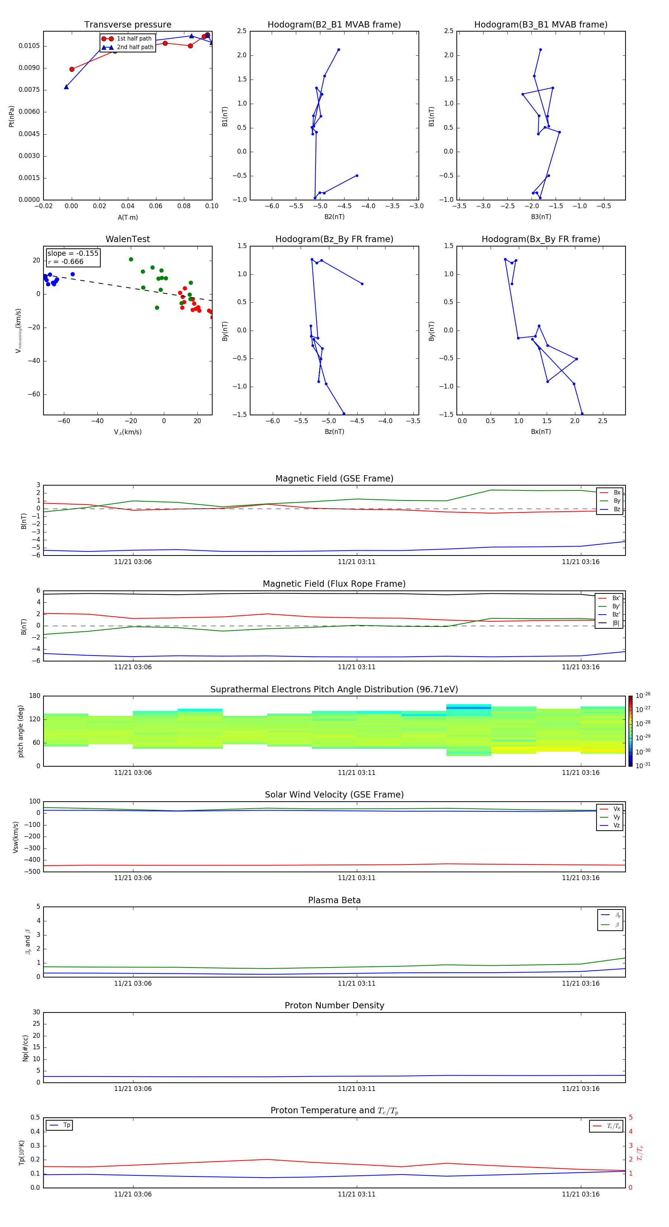Click the "Np(#/cc)" y-axis label

click(25, 1048)
